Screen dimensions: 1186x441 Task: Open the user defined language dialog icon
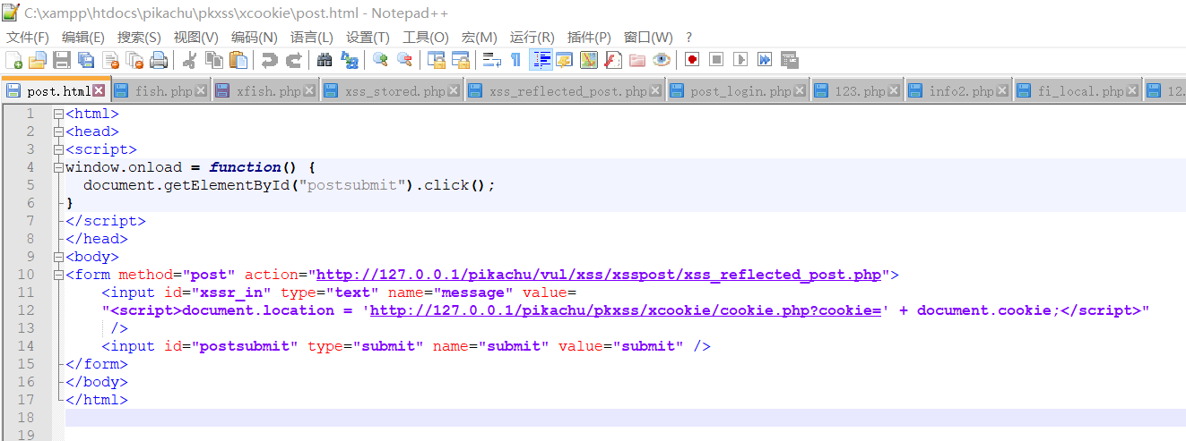(x=564, y=60)
